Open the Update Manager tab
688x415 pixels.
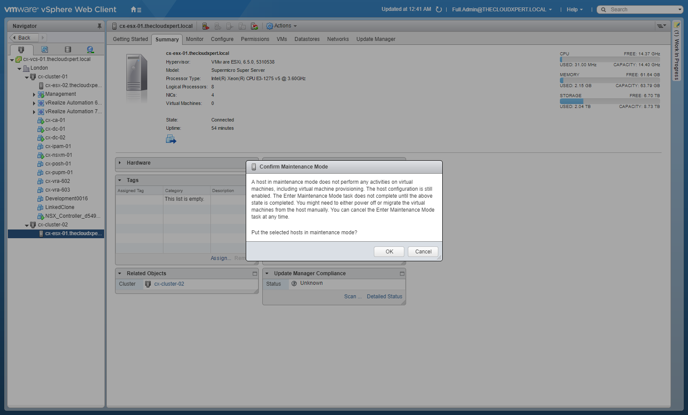376,39
